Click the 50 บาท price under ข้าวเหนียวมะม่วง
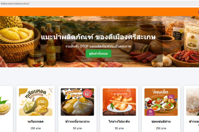This screenshot has height=132, width=199. 77,128
